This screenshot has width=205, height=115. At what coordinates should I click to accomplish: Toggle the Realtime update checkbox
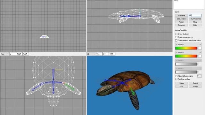pos(176,79)
